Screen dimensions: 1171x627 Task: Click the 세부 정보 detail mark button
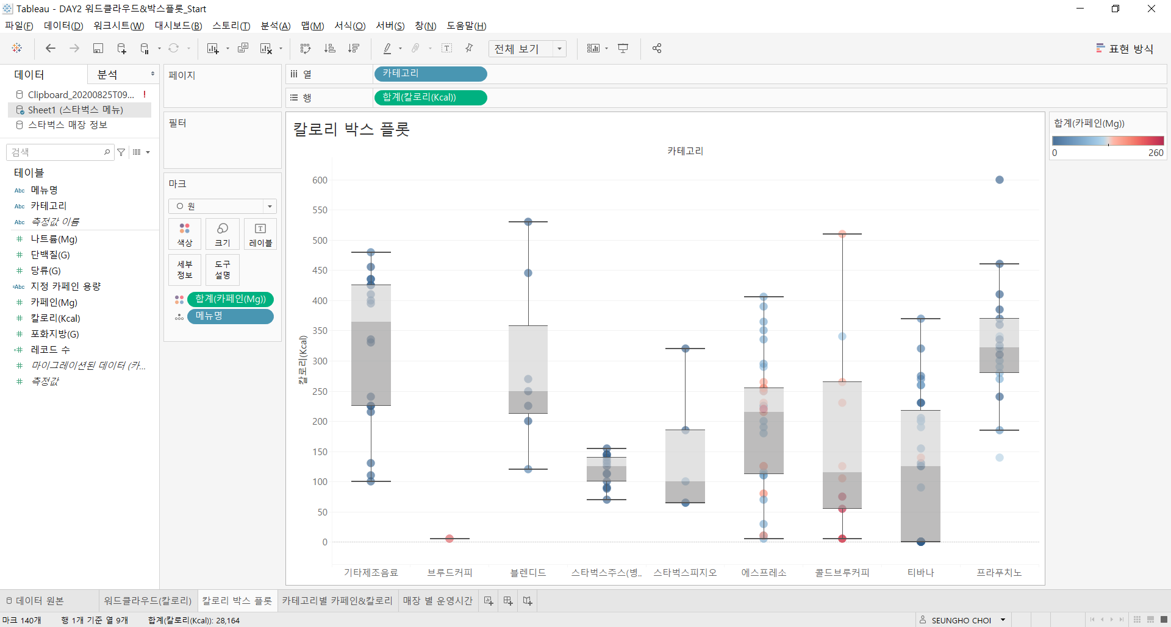[185, 269]
